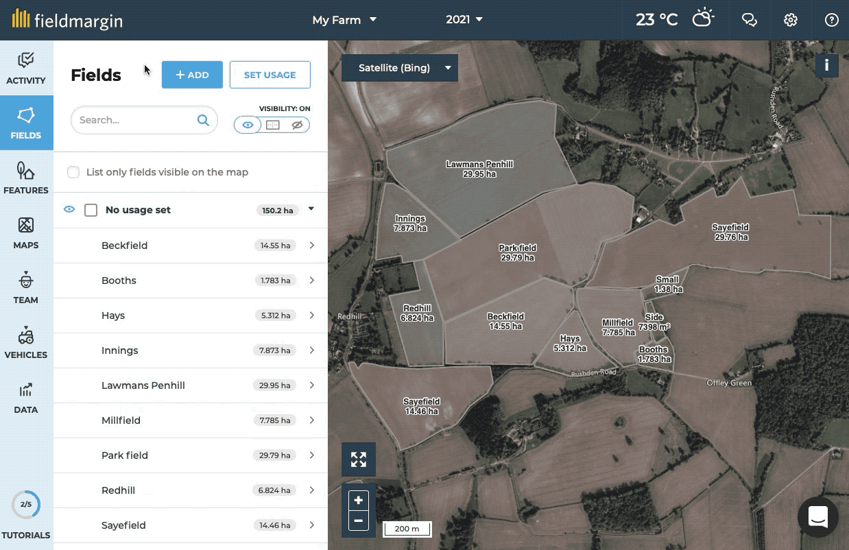Screen dimensions: 849x550
Task: Click the map information icon
Action: (x=827, y=66)
